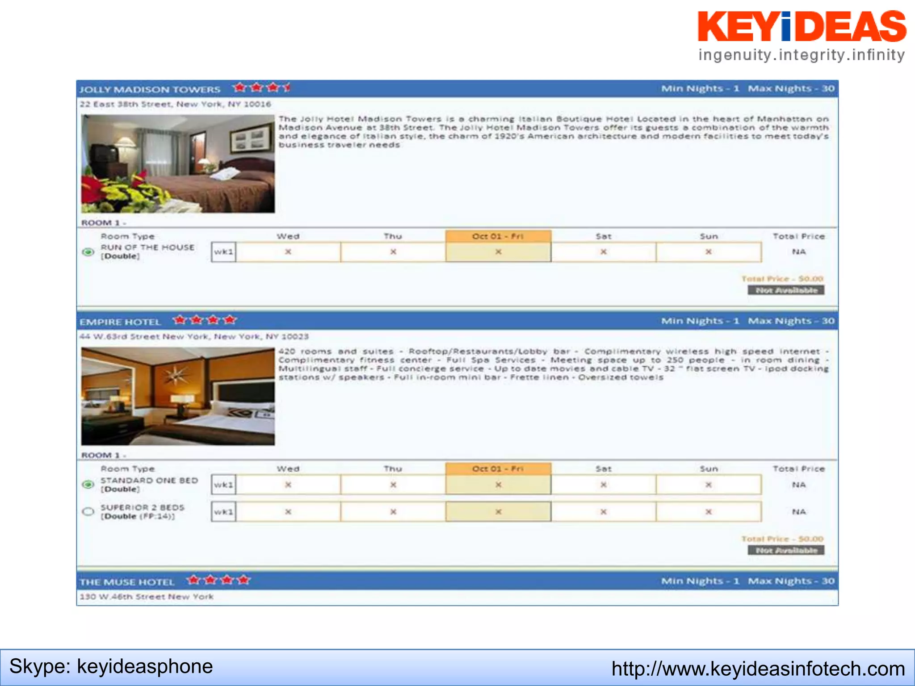Image resolution: width=915 pixels, height=686 pixels.
Task: Select RUN OF THE HOUSE room radio button
Action: [x=88, y=252]
